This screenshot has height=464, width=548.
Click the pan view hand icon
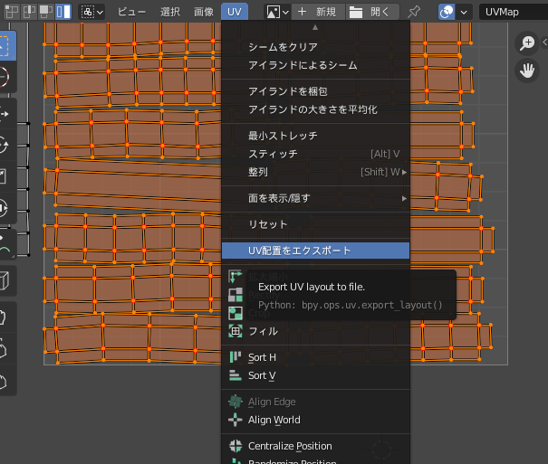coord(527,71)
